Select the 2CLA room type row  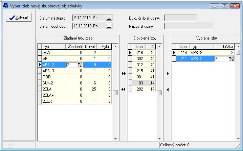[x=53, y=89]
